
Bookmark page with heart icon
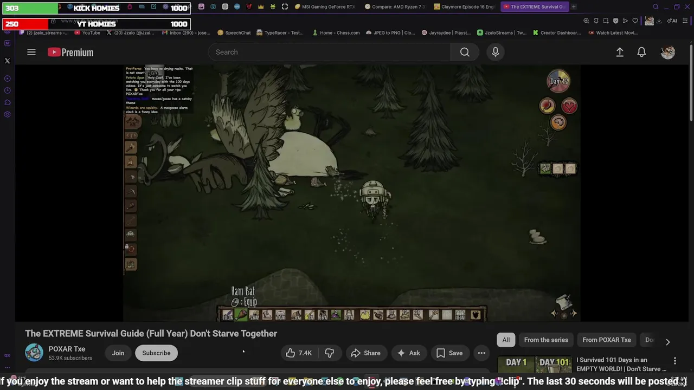tap(635, 21)
